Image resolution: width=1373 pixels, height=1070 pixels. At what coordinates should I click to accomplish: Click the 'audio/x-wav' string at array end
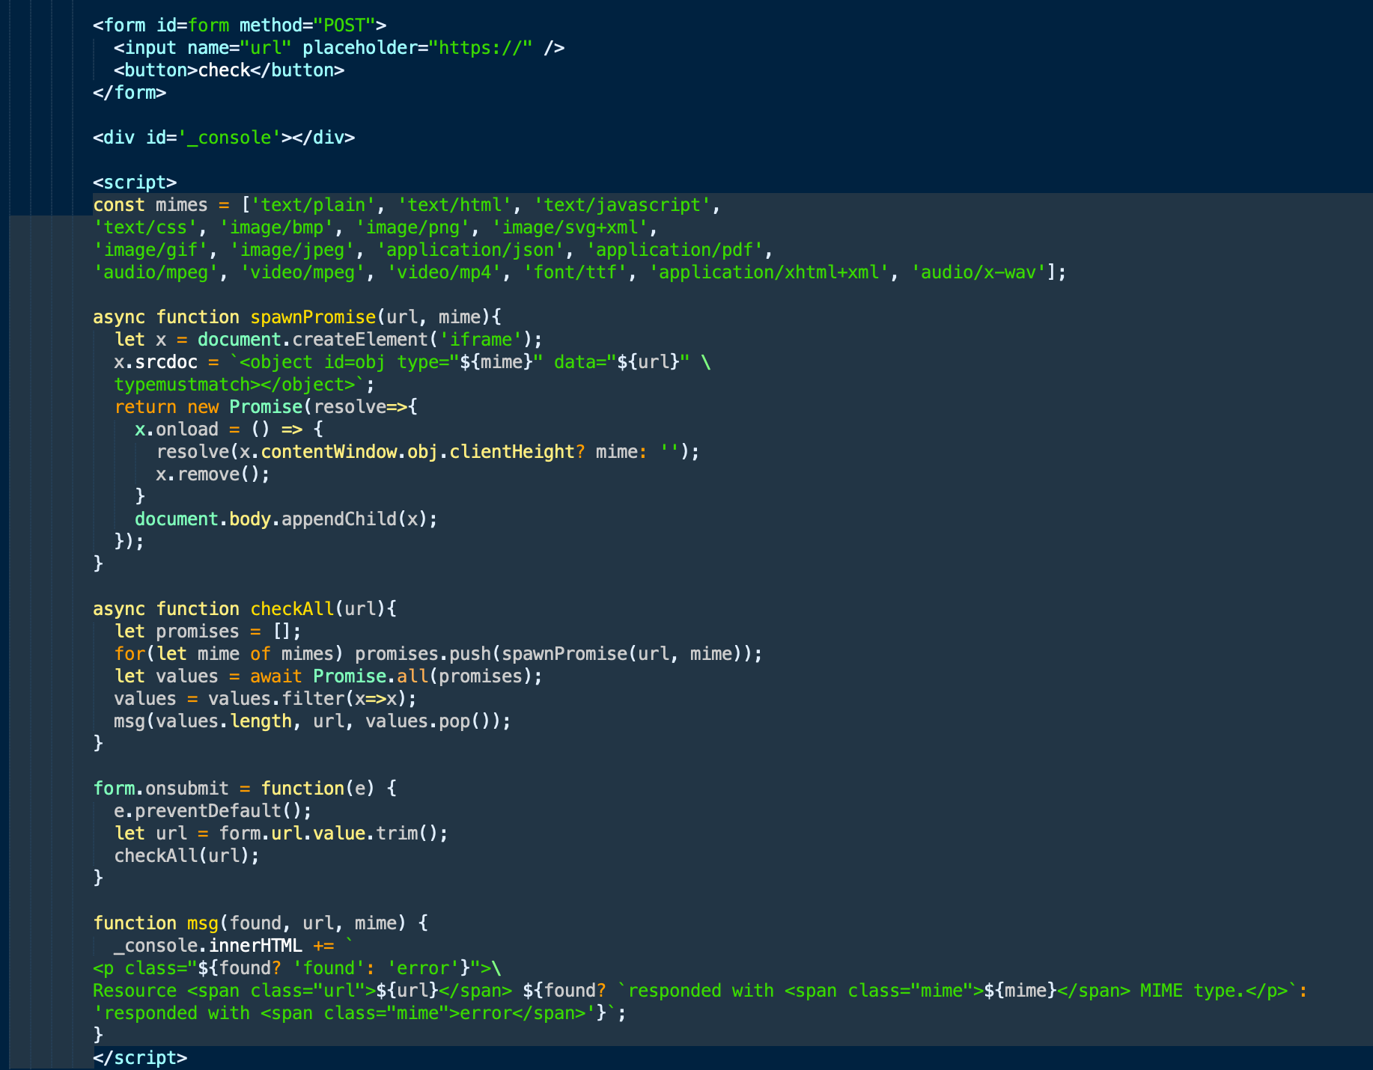tap(978, 272)
